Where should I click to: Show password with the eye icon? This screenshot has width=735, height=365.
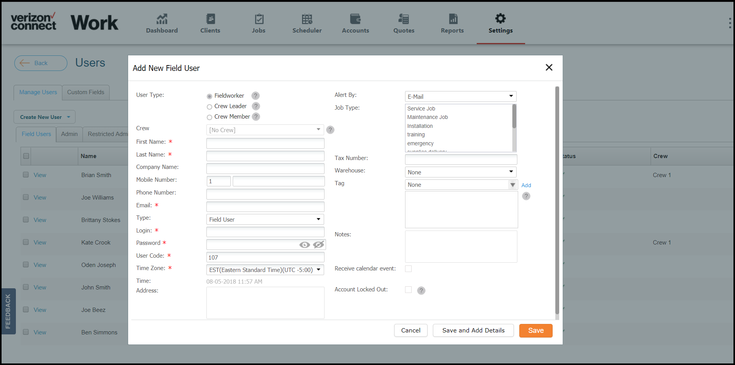[305, 244]
